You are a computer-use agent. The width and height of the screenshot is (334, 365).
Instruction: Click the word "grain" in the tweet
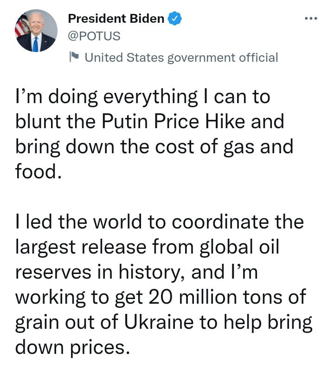(x=37, y=323)
